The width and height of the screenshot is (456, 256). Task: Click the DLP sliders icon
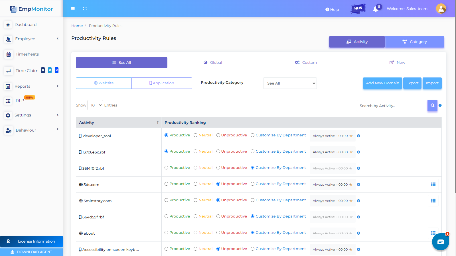[8, 101]
